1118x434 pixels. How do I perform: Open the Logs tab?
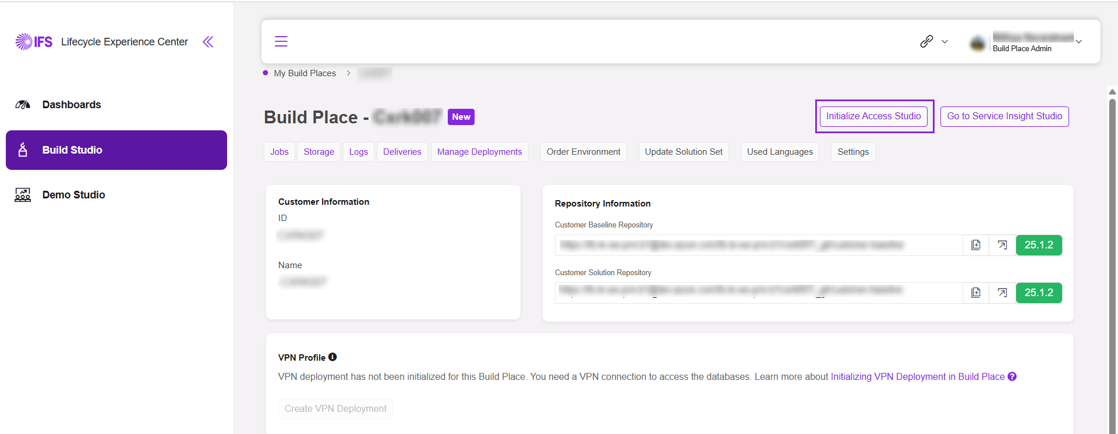(x=359, y=152)
